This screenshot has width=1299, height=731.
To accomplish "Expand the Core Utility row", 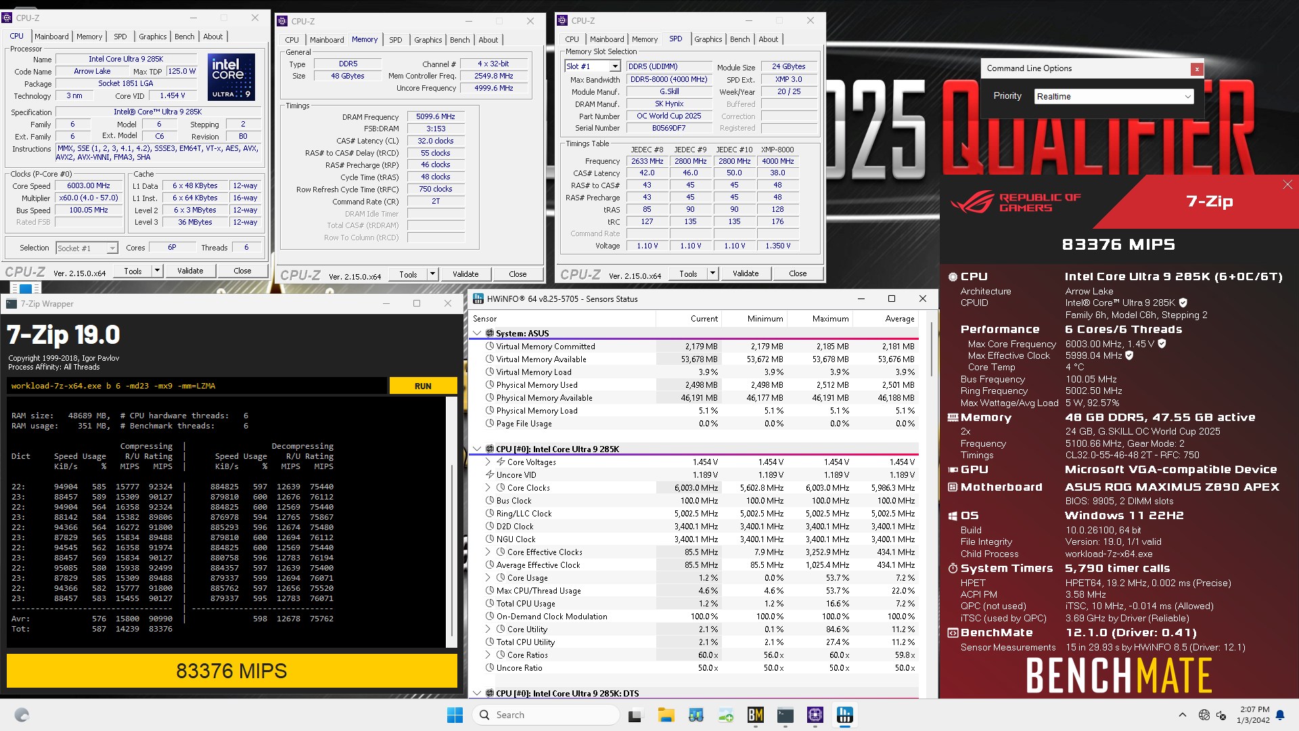I will pyautogui.click(x=488, y=629).
